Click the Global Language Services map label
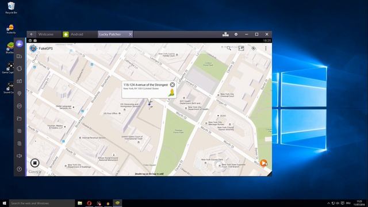 pyautogui.click(x=64, y=107)
